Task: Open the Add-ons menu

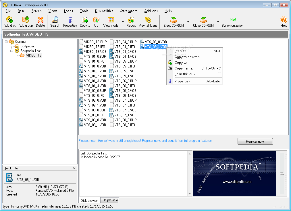Action: click(x=151, y=11)
